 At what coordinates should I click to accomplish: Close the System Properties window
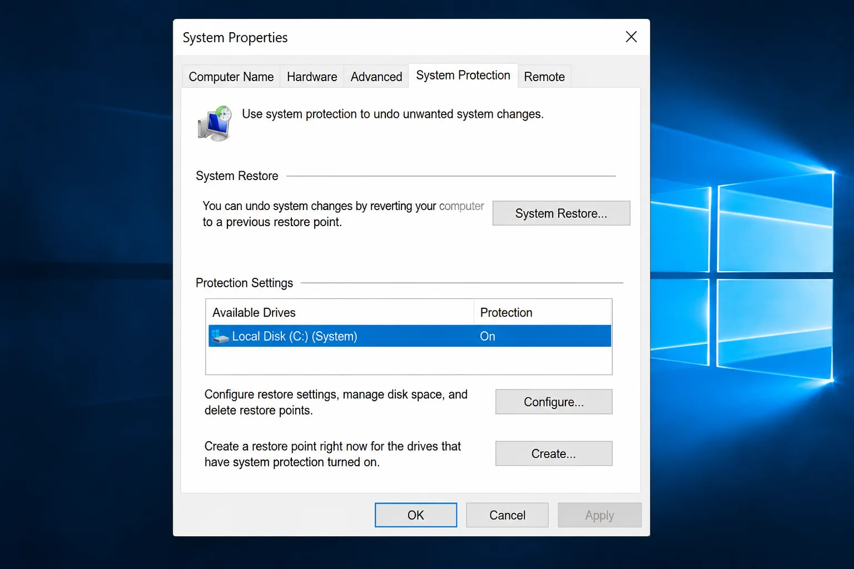631,37
